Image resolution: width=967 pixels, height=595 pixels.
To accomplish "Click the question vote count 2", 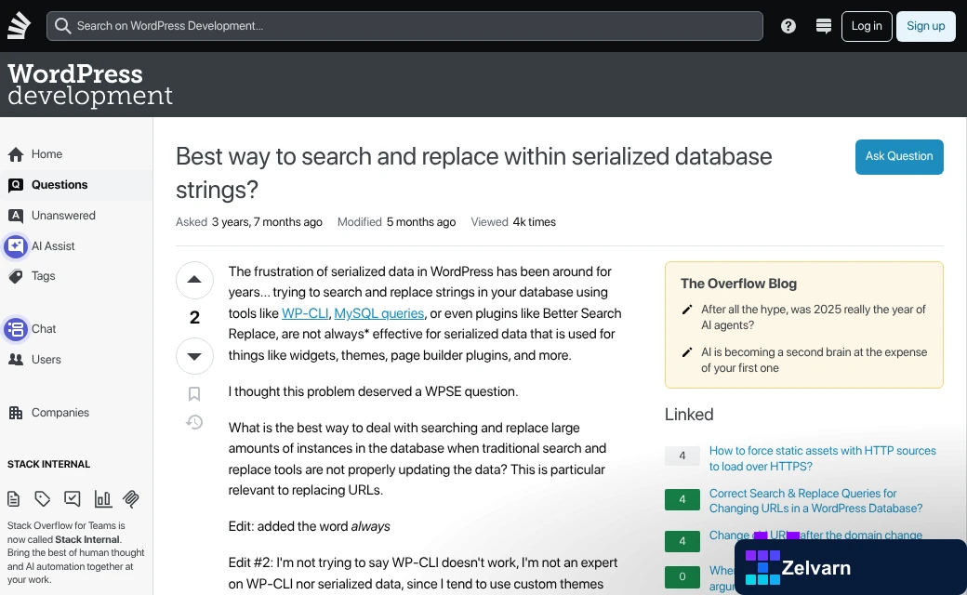I will [194, 318].
